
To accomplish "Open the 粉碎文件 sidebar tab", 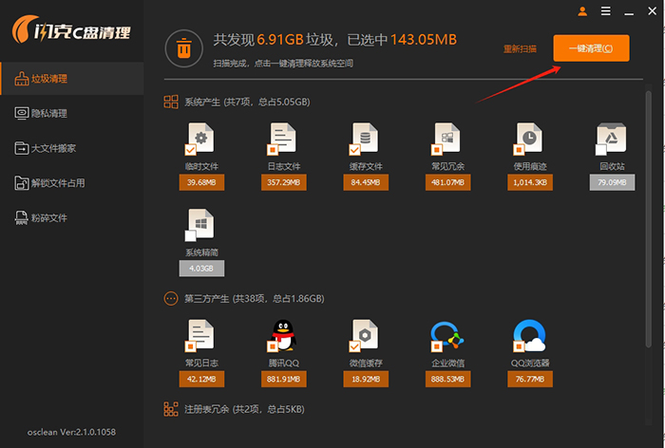I will (72, 218).
